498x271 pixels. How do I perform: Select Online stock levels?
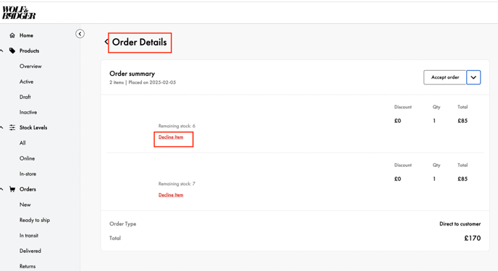[27, 158]
